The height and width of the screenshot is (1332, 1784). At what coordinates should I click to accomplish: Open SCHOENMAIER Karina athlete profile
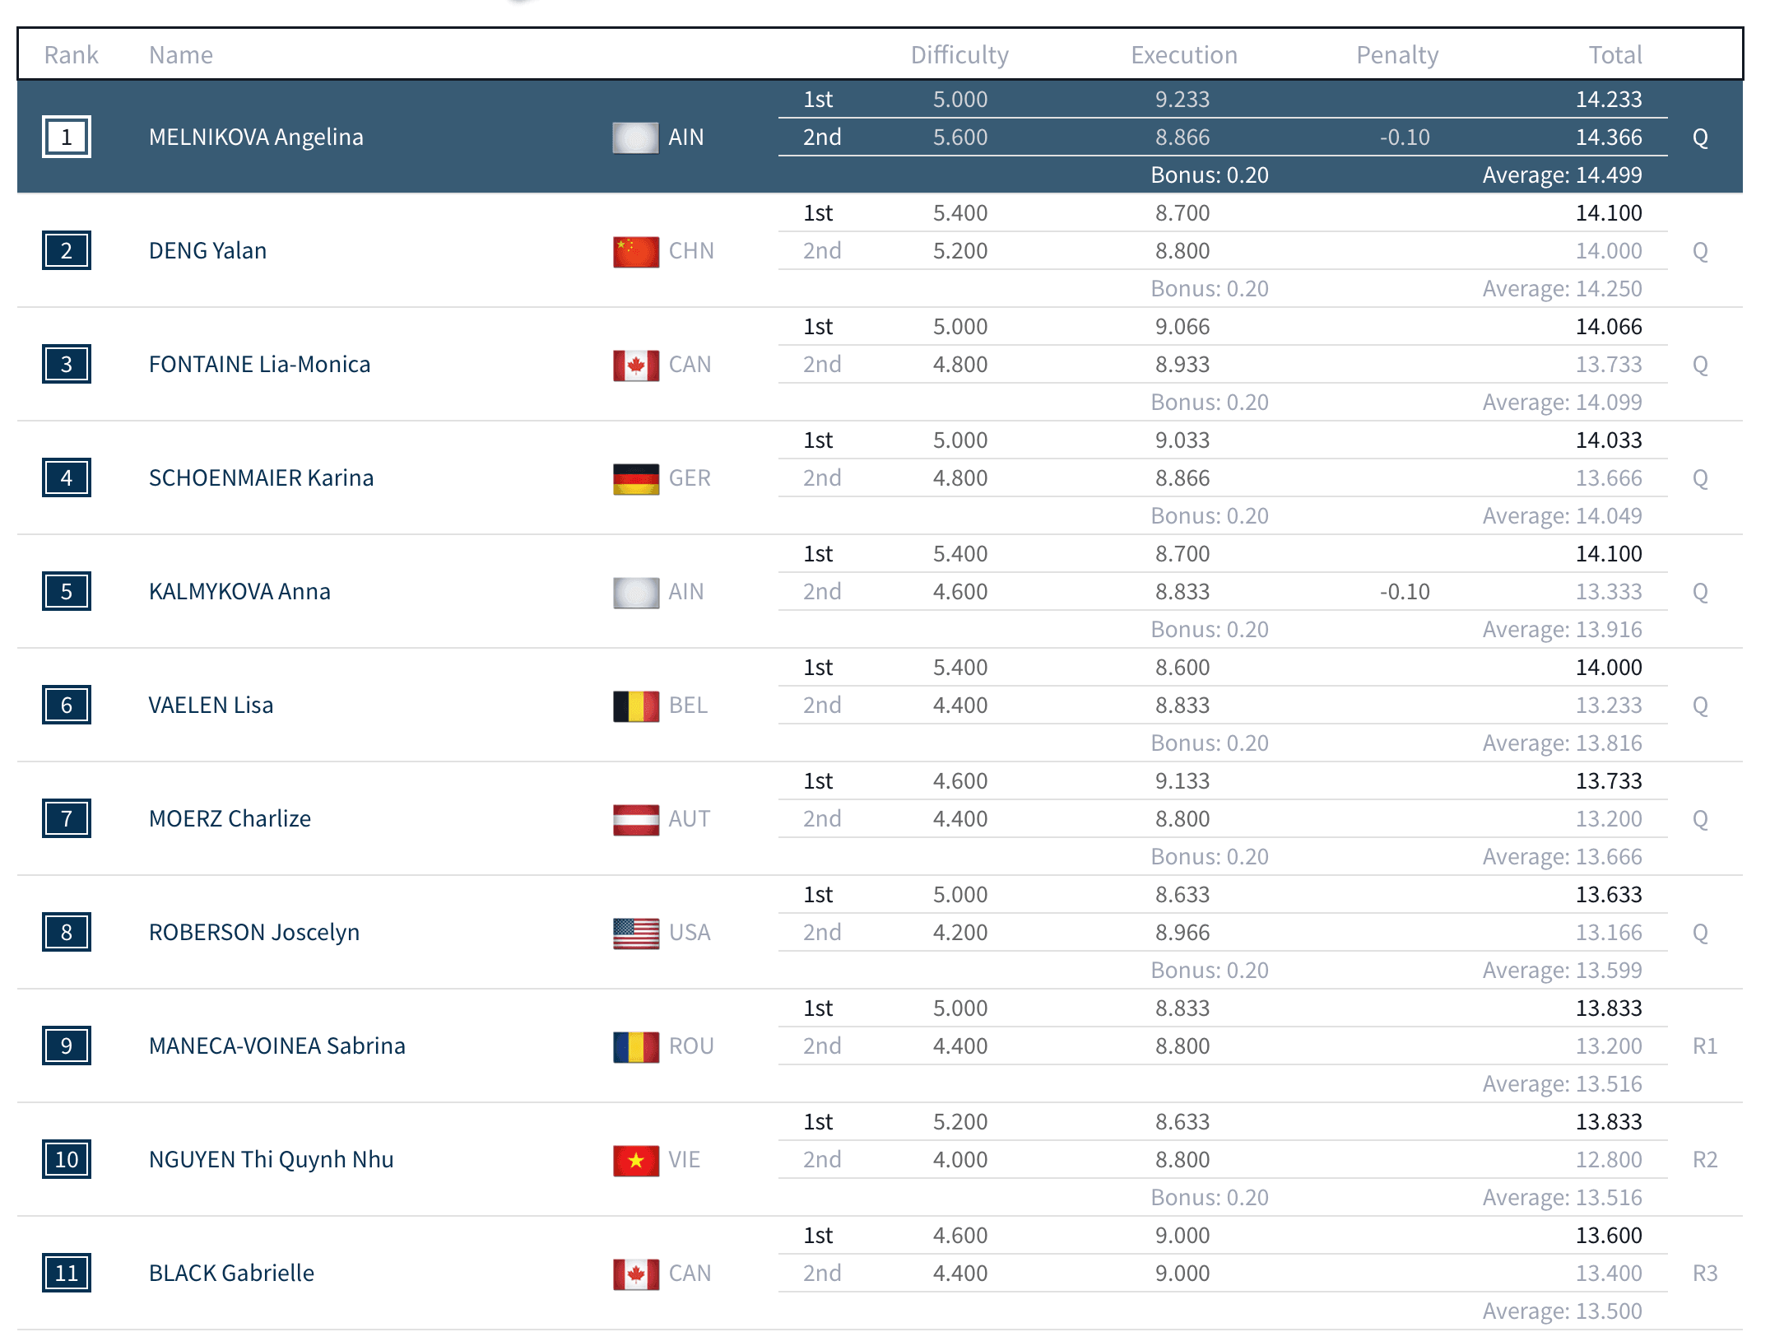pos(261,478)
